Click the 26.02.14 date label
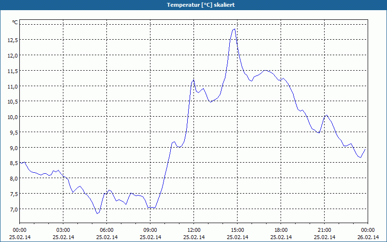The width and height of the screenshot is (387, 242). 368,237
